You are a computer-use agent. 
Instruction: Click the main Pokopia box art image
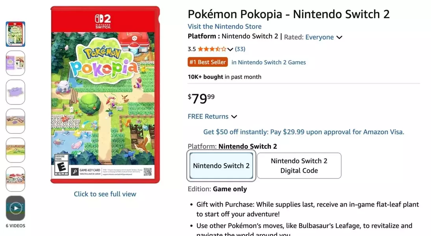click(105, 94)
